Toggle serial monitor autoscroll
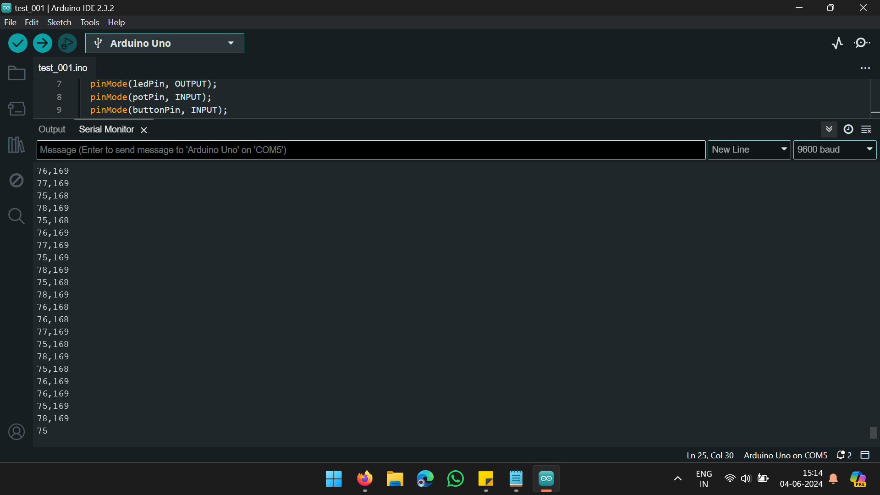 point(829,129)
